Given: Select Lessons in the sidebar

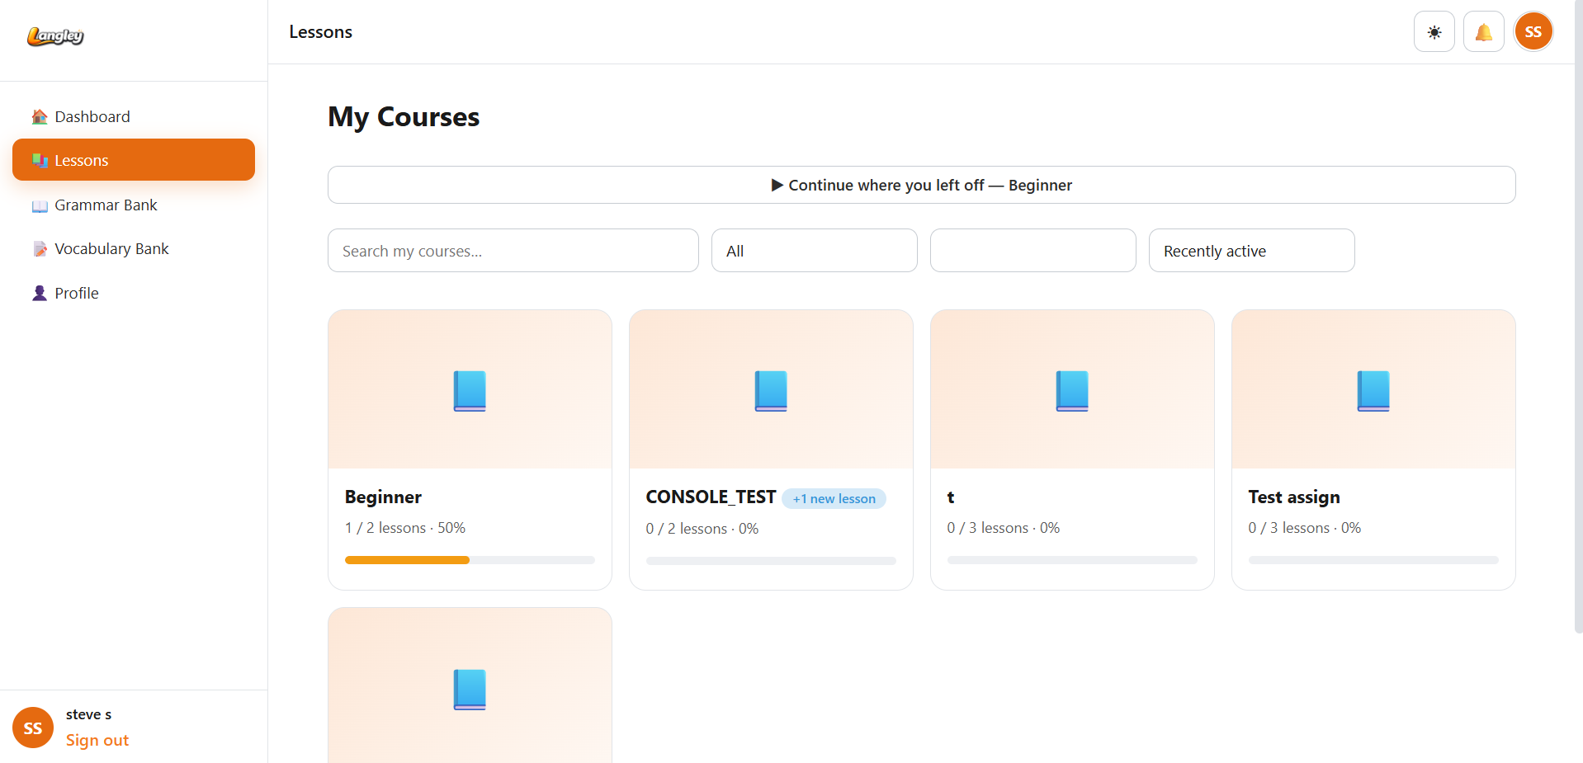Looking at the screenshot, I should click(x=134, y=160).
